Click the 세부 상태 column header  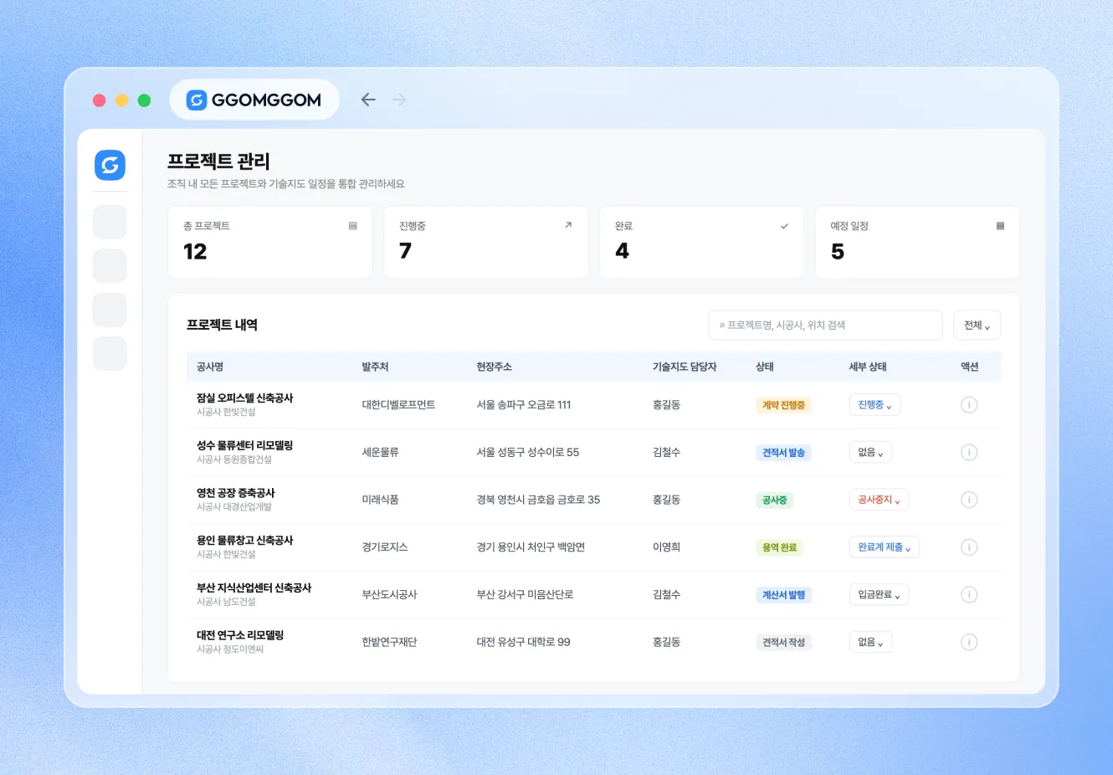click(868, 367)
